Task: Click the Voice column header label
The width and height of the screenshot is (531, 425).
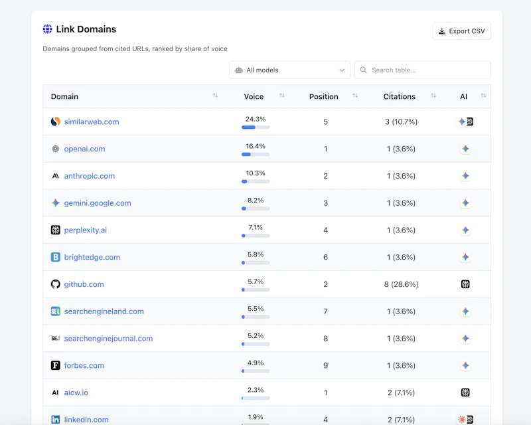Action: click(x=254, y=96)
